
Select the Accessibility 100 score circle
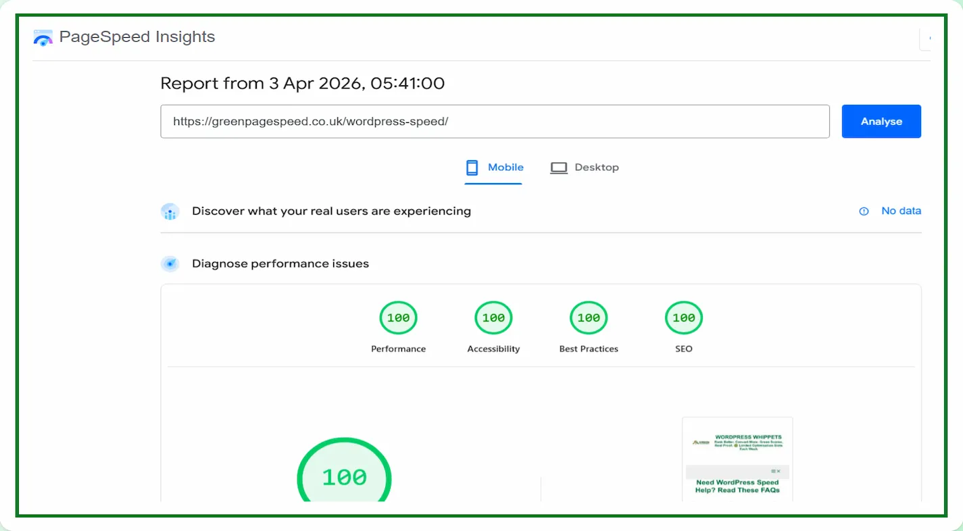493,318
